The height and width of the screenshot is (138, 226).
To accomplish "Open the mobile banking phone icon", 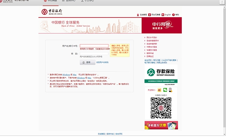I will coord(171,90).
